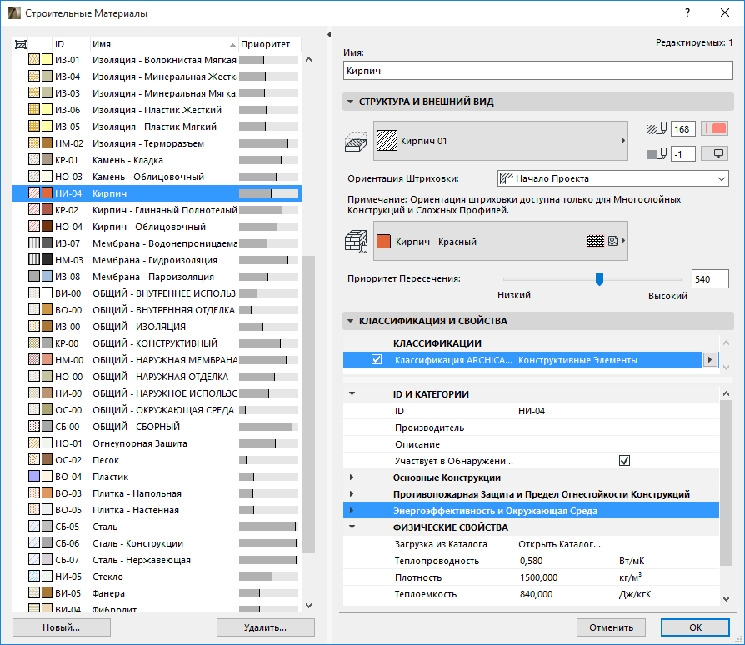This screenshot has height=645, width=745.
Task: Collapse the СТРУКТУРА И ВНЕШНИЙ ВИД section
Action: pyautogui.click(x=350, y=102)
